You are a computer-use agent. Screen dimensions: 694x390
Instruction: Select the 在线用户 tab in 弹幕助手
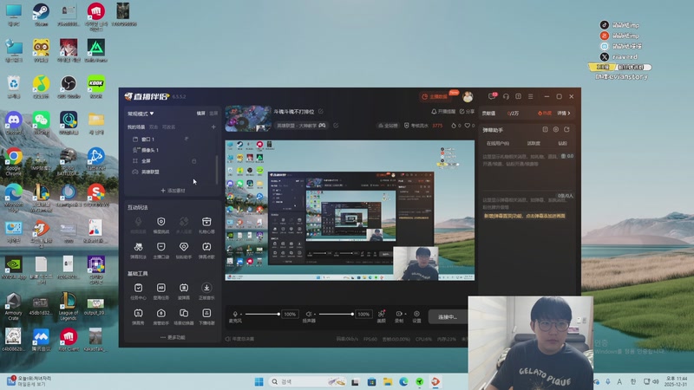click(x=497, y=143)
